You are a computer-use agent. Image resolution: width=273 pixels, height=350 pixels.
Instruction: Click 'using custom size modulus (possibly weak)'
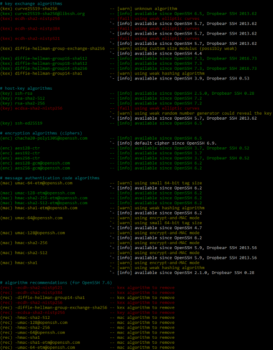click(185, 48)
